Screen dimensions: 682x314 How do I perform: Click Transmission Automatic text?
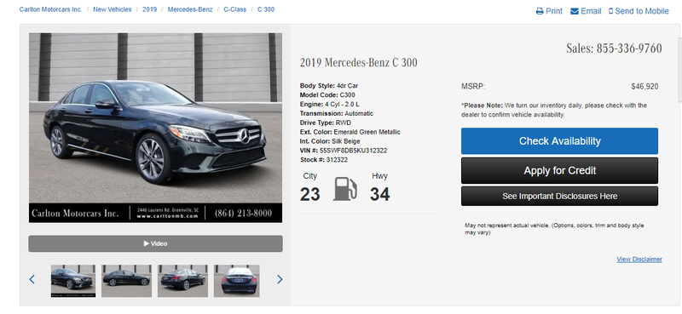pos(336,113)
